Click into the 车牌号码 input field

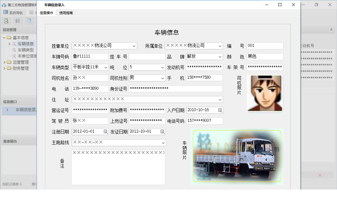pyautogui.click(x=90, y=57)
